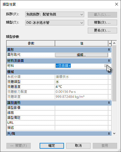
Task: Click the 類型影像 value cell
Action: (81, 108)
